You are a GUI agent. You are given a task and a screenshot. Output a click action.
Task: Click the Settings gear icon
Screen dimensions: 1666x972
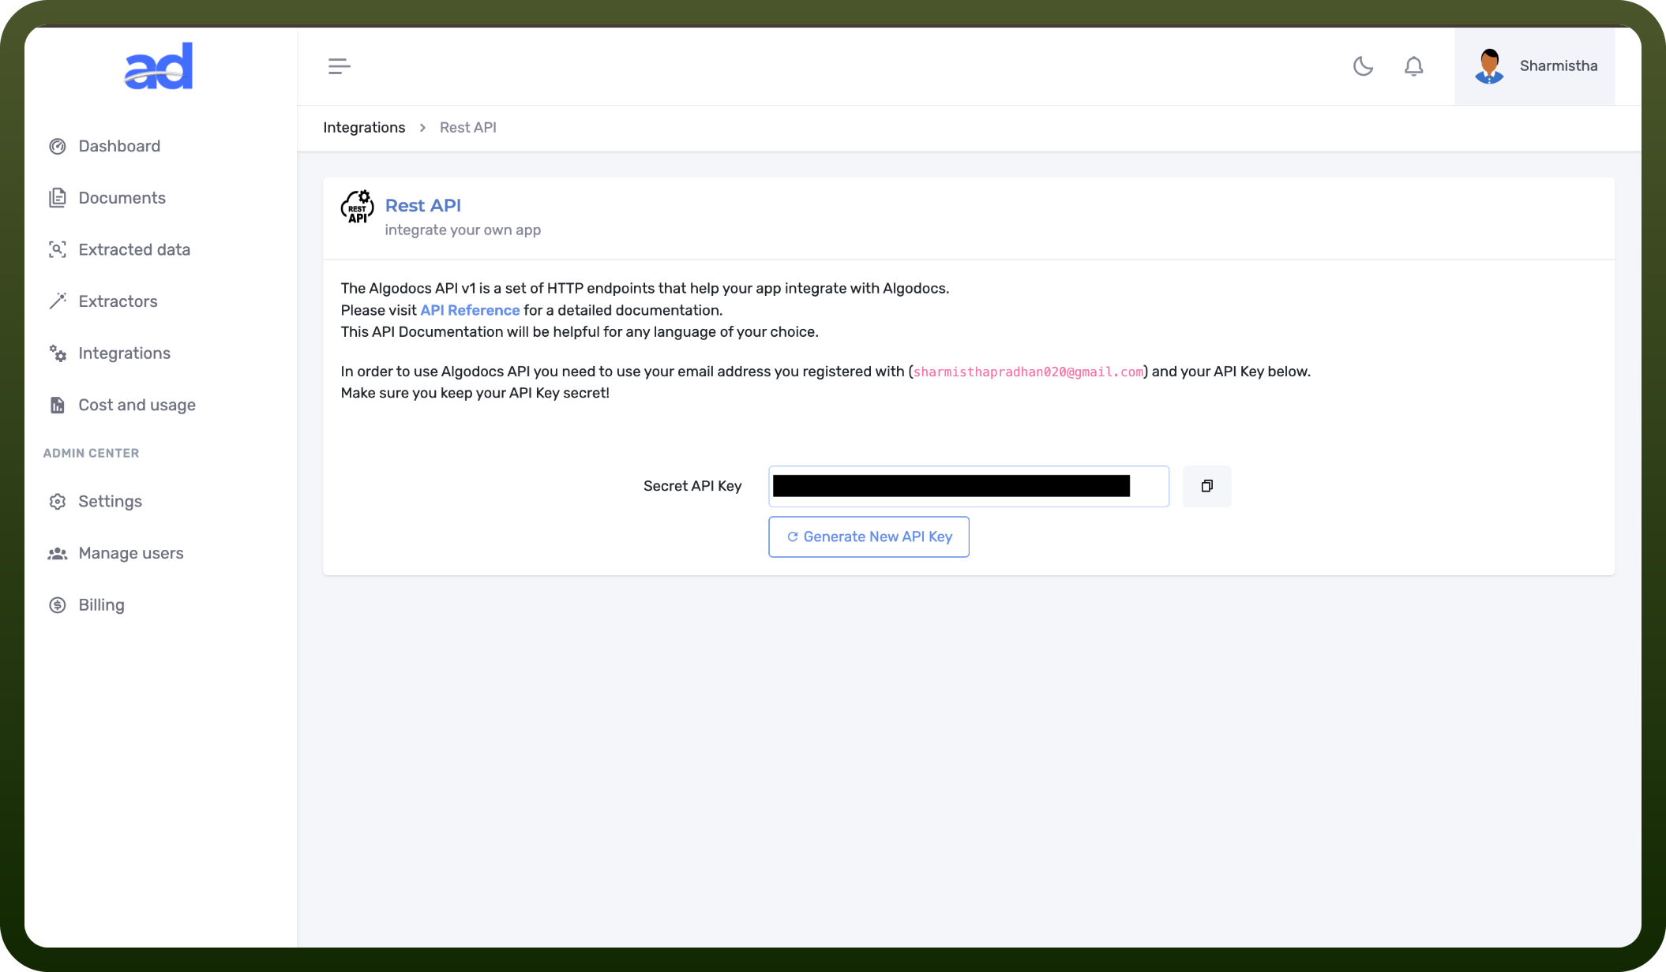click(58, 502)
